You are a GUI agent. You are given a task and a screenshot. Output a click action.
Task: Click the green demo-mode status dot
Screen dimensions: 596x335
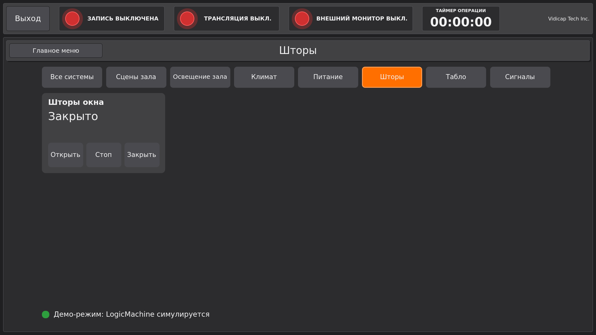pos(46,315)
